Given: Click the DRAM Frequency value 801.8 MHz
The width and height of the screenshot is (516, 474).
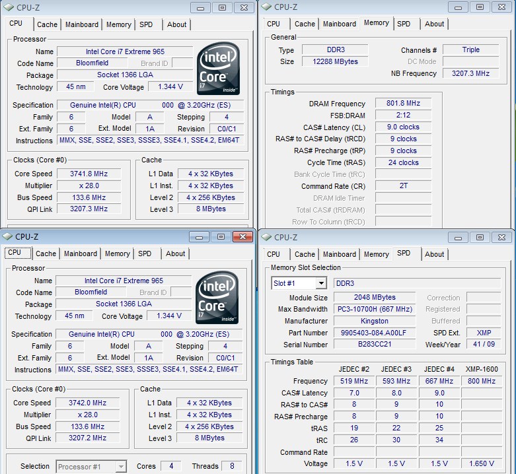Looking at the screenshot, I should point(403,103).
